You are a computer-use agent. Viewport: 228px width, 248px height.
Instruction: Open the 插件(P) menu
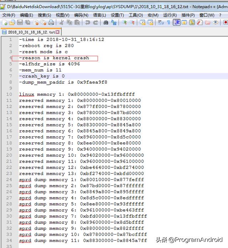tap(188, 15)
